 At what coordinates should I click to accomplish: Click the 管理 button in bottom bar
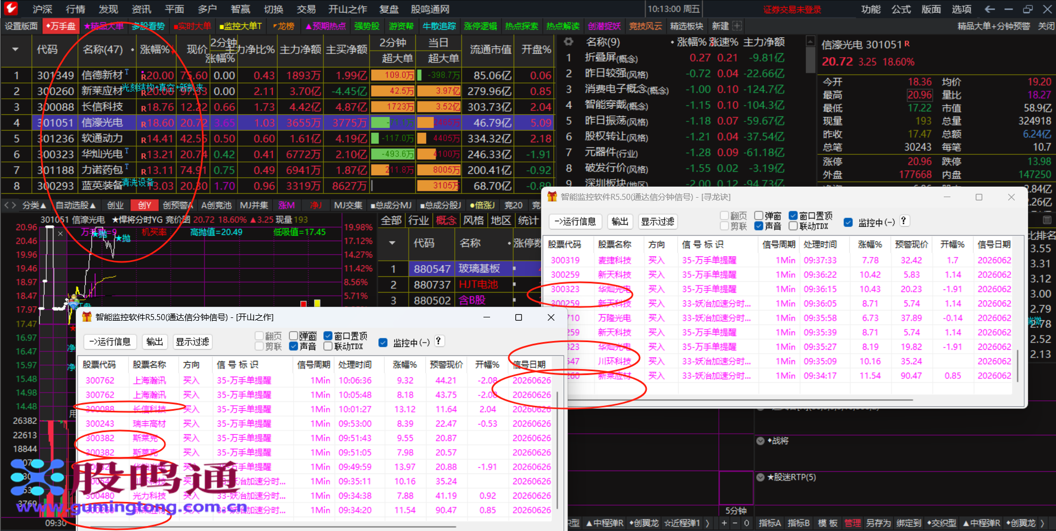pos(853,523)
